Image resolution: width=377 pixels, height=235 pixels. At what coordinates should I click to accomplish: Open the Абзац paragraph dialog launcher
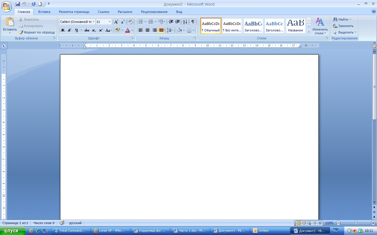(195, 38)
